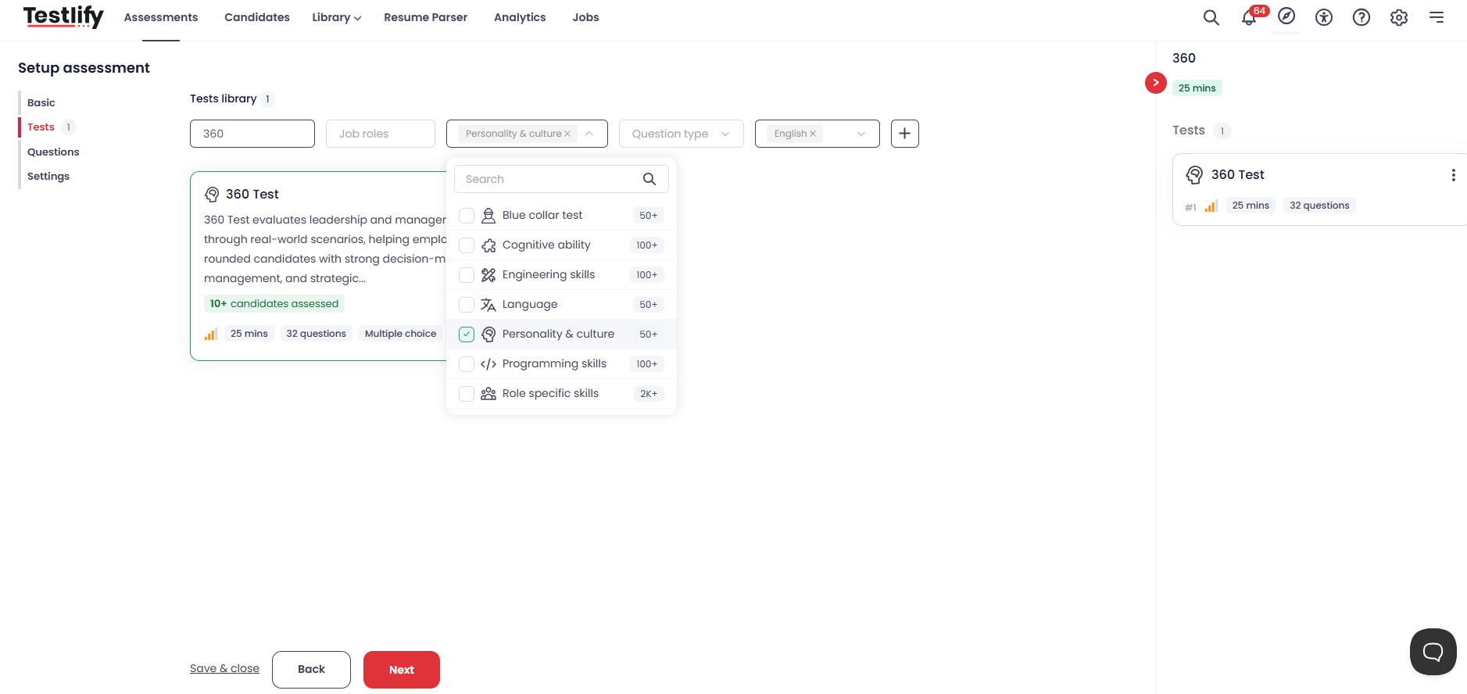Check the Language checkbox

pyautogui.click(x=467, y=305)
